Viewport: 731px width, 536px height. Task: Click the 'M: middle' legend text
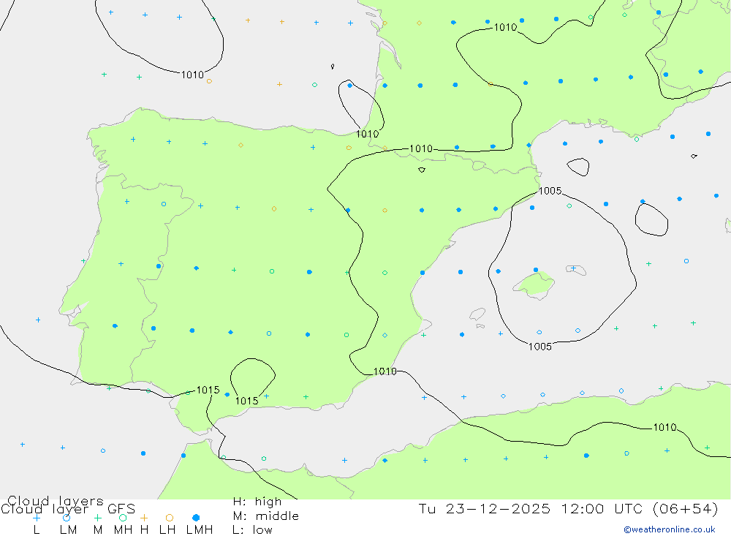(x=266, y=516)
